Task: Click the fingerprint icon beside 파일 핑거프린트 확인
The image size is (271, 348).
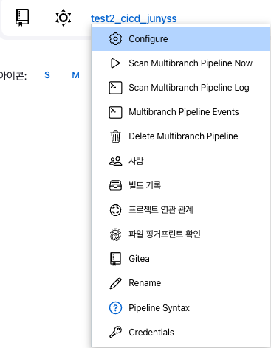Action: [115, 234]
